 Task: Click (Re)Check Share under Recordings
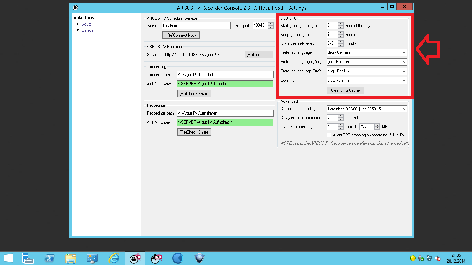194,132
